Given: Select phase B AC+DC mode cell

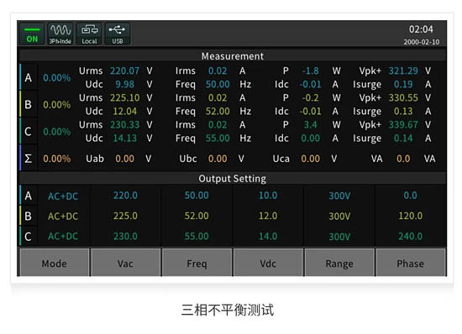Looking at the screenshot, I should click(x=63, y=217).
